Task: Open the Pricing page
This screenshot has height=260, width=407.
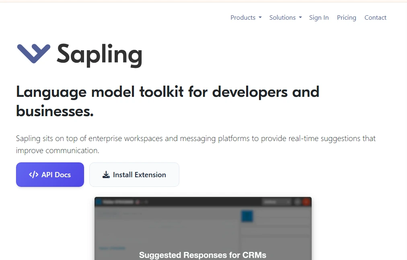Action: pyautogui.click(x=347, y=17)
